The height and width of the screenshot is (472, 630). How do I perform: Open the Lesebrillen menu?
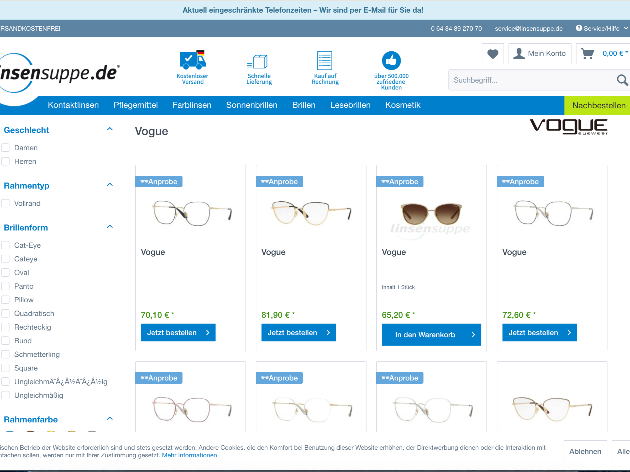(x=350, y=105)
